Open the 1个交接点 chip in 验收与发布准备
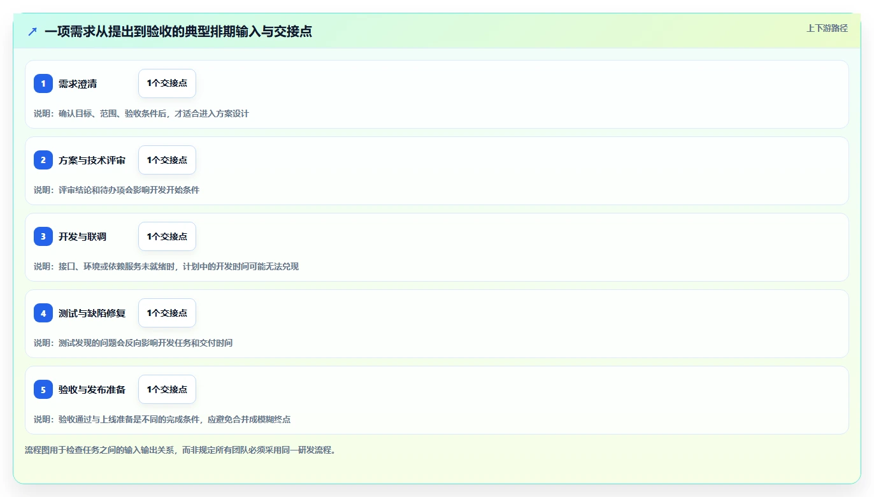 coord(167,389)
